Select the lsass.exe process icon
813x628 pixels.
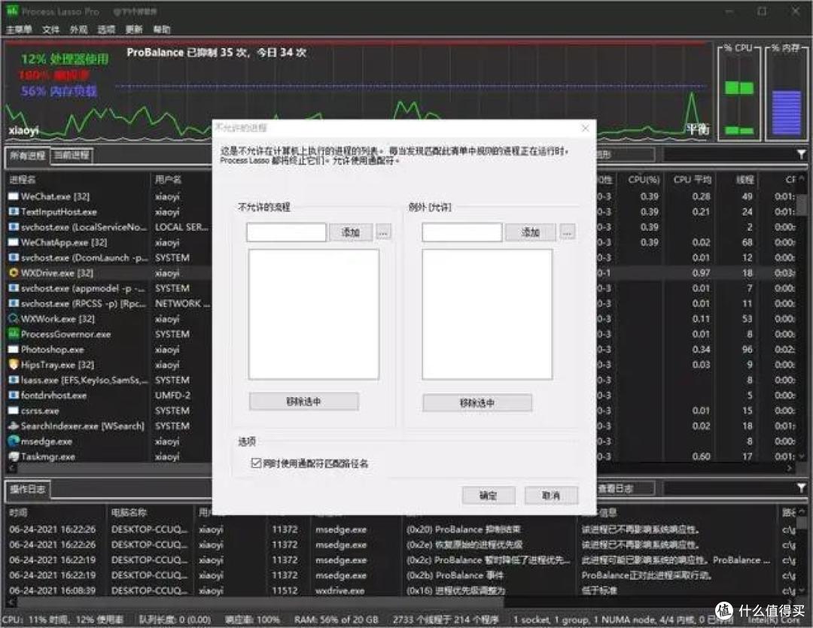(x=14, y=380)
